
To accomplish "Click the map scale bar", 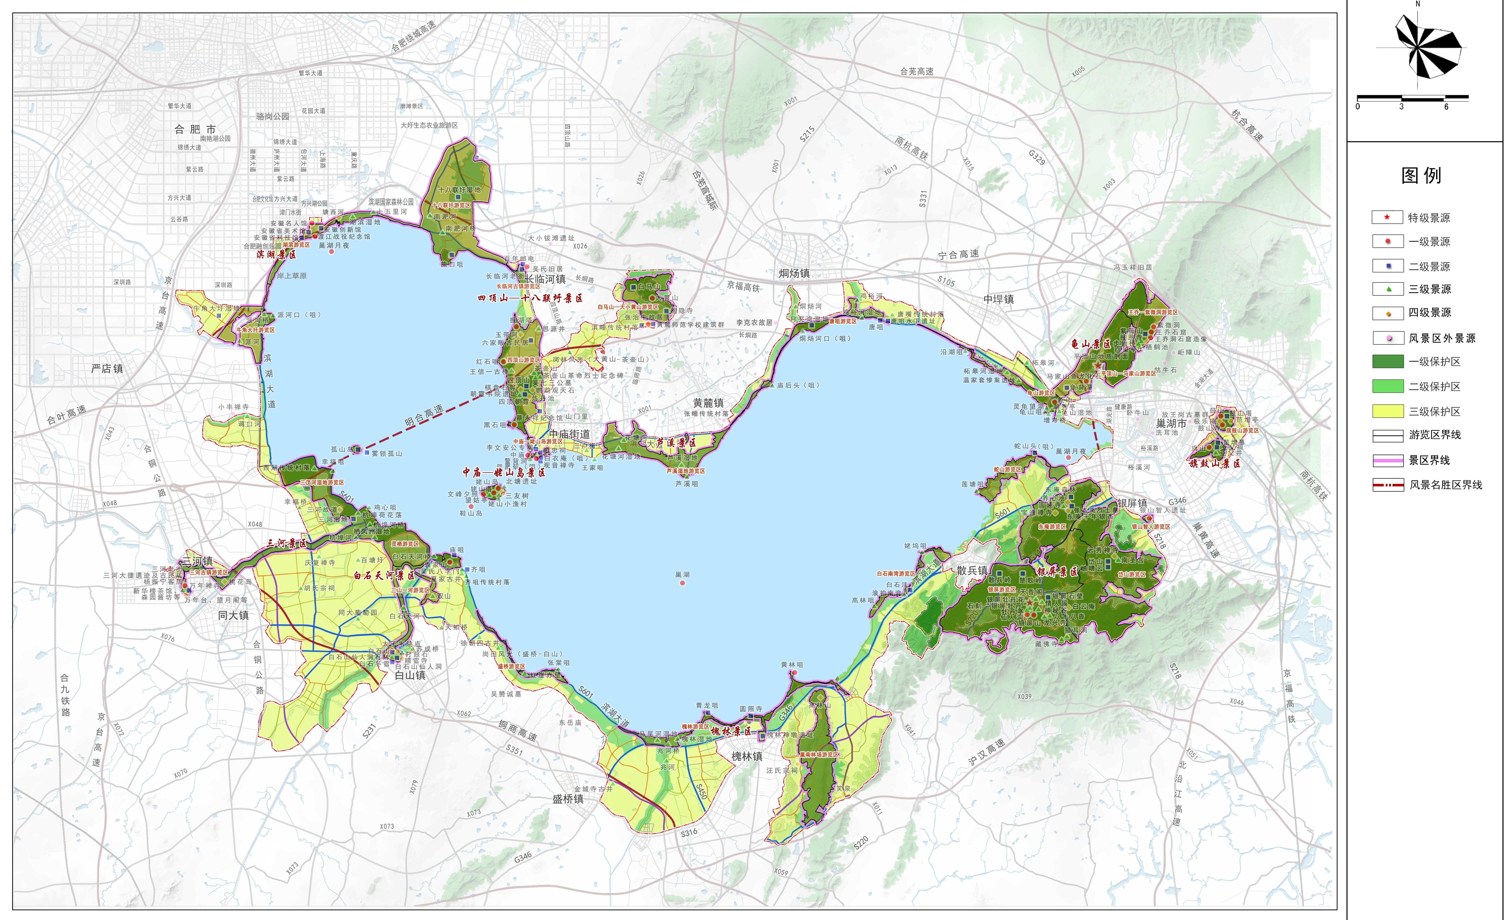I will [1412, 97].
